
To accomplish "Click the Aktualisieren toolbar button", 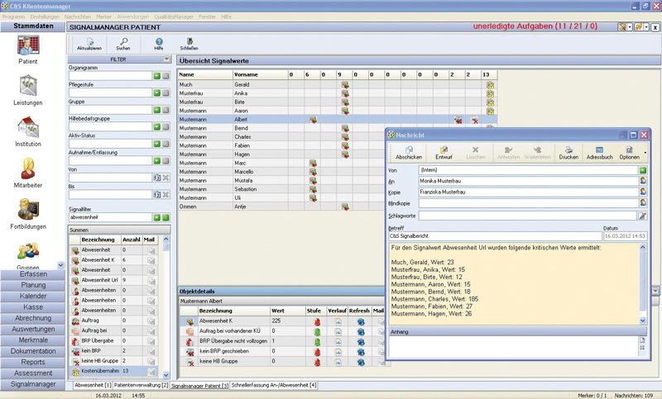I will coord(89,44).
